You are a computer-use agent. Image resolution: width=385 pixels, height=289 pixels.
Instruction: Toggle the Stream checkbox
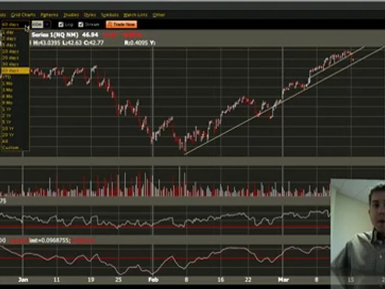coord(81,25)
